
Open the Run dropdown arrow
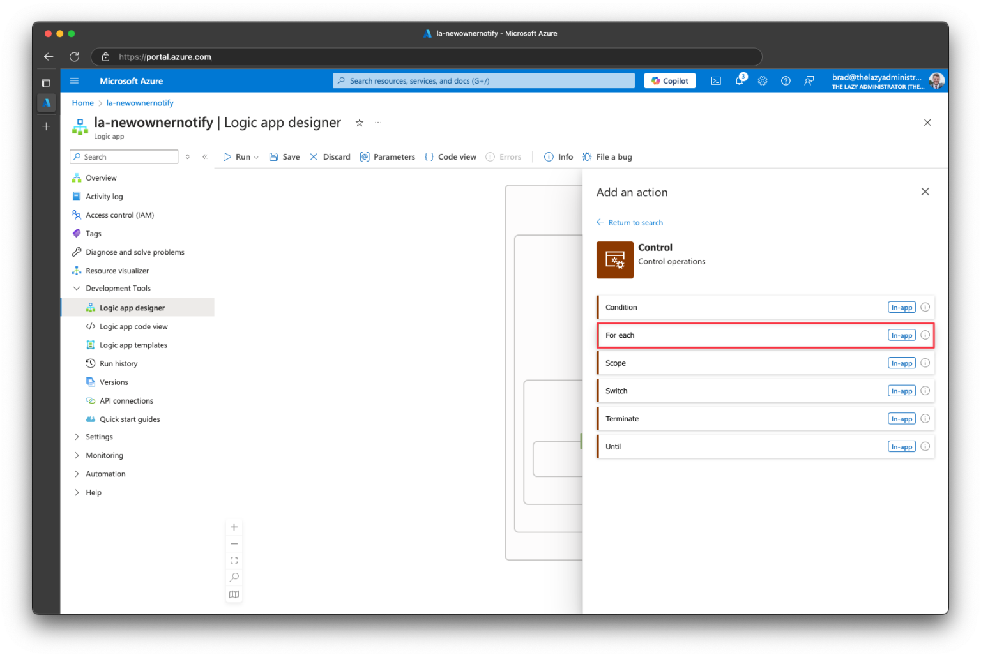coord(256,157)
